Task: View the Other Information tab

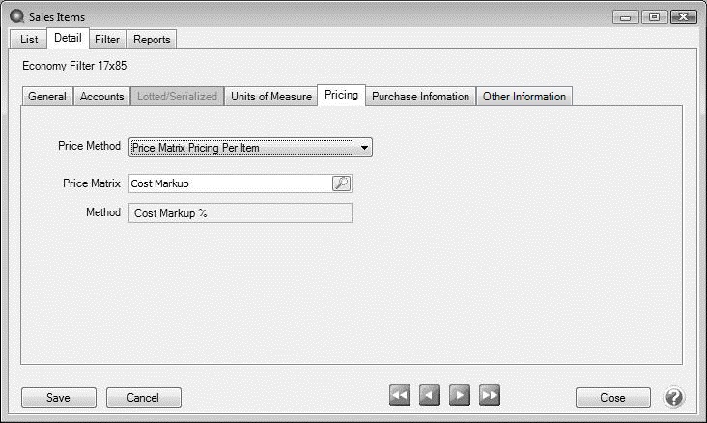Action: click(x=524, y=97)
